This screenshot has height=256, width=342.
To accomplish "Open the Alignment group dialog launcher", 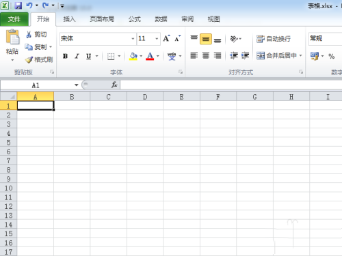I will click(x=301, y=72).
